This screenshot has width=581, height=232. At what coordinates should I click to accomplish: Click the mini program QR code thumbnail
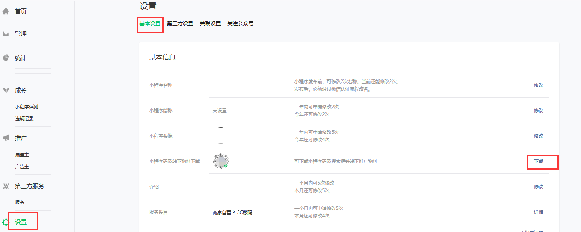(221, 160)
